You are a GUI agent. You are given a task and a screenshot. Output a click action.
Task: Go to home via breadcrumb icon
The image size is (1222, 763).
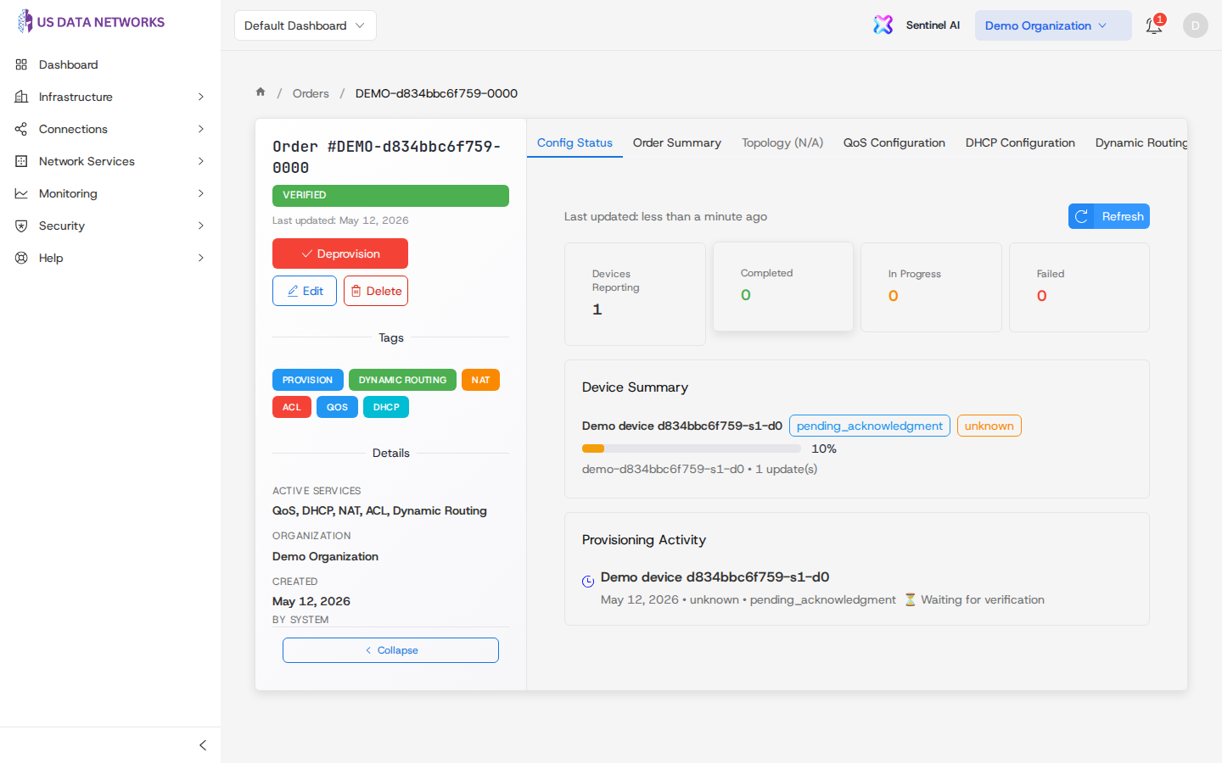tap(261, 92)
